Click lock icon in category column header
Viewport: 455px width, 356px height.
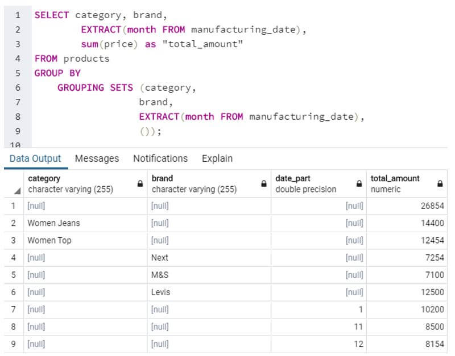140,184
